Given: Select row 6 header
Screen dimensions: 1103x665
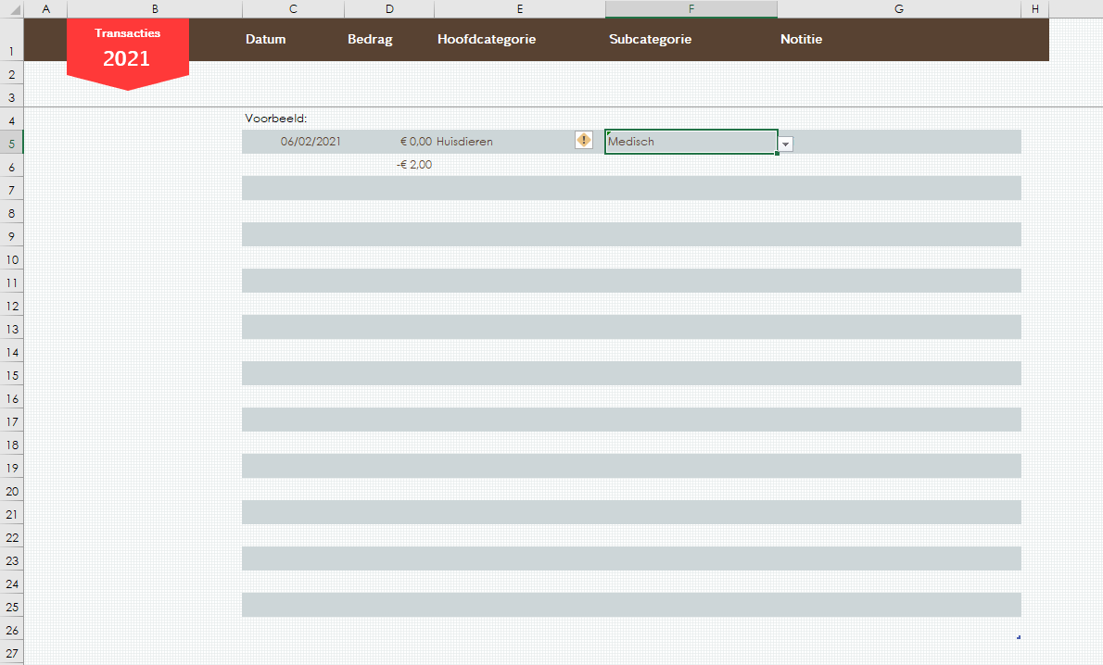Looking at the screenshot, I should click(x=12, y=166).
